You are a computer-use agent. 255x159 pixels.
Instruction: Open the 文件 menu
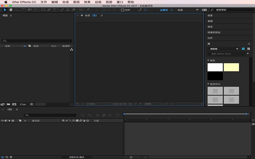[44, 2]
